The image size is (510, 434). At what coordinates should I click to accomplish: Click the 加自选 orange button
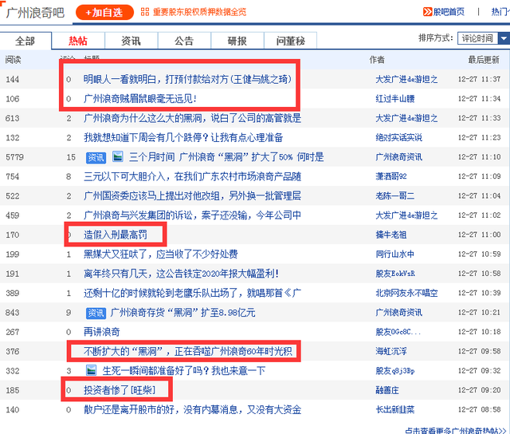click(x=104, y=13)
